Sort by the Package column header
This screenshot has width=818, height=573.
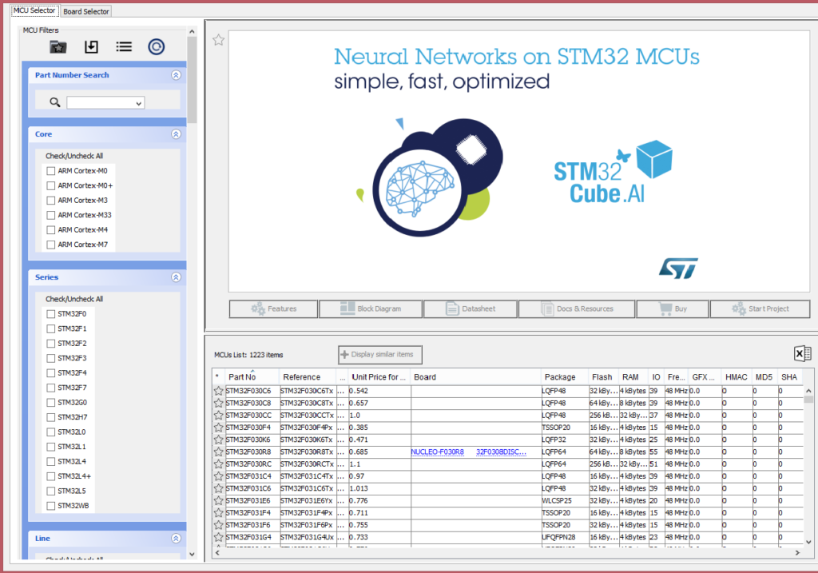coord(560,376)
